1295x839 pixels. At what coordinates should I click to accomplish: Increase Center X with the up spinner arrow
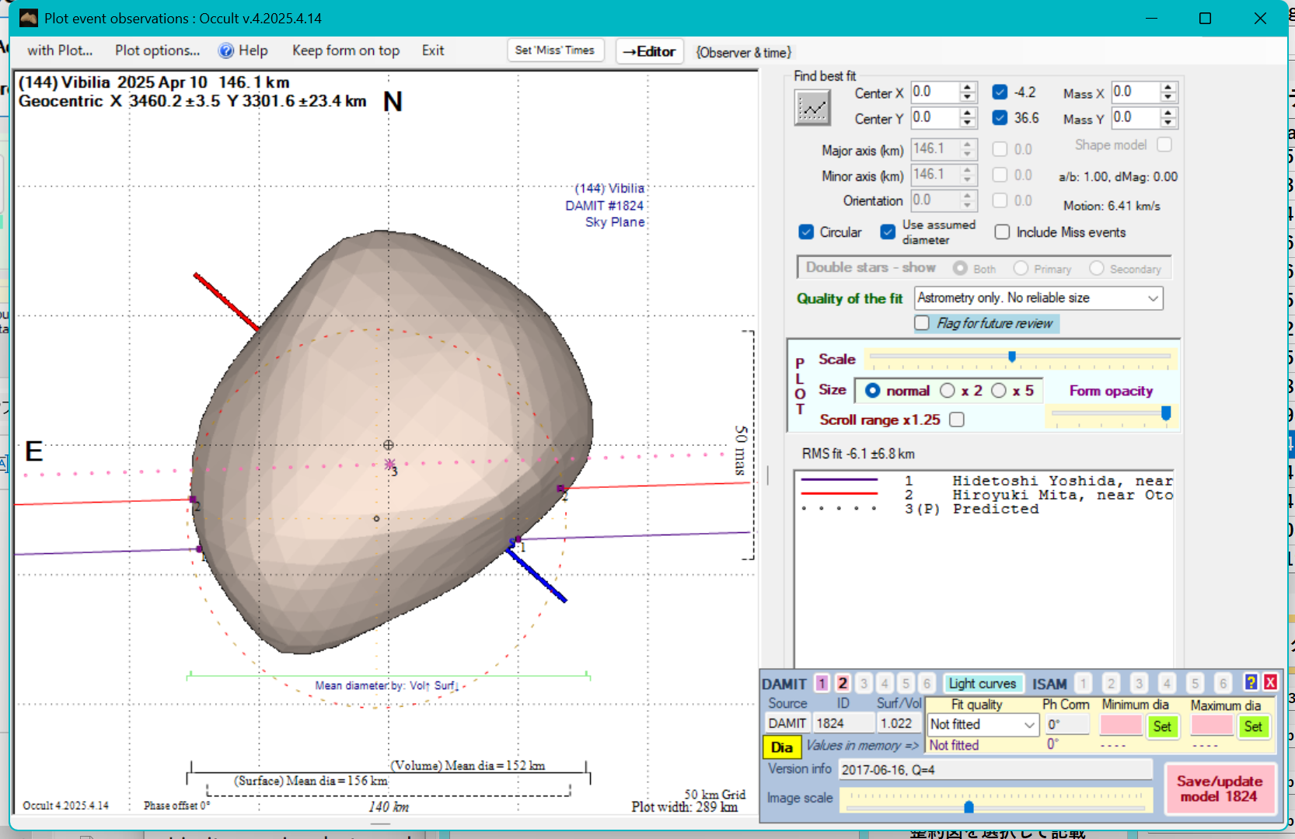coord(968,87)
